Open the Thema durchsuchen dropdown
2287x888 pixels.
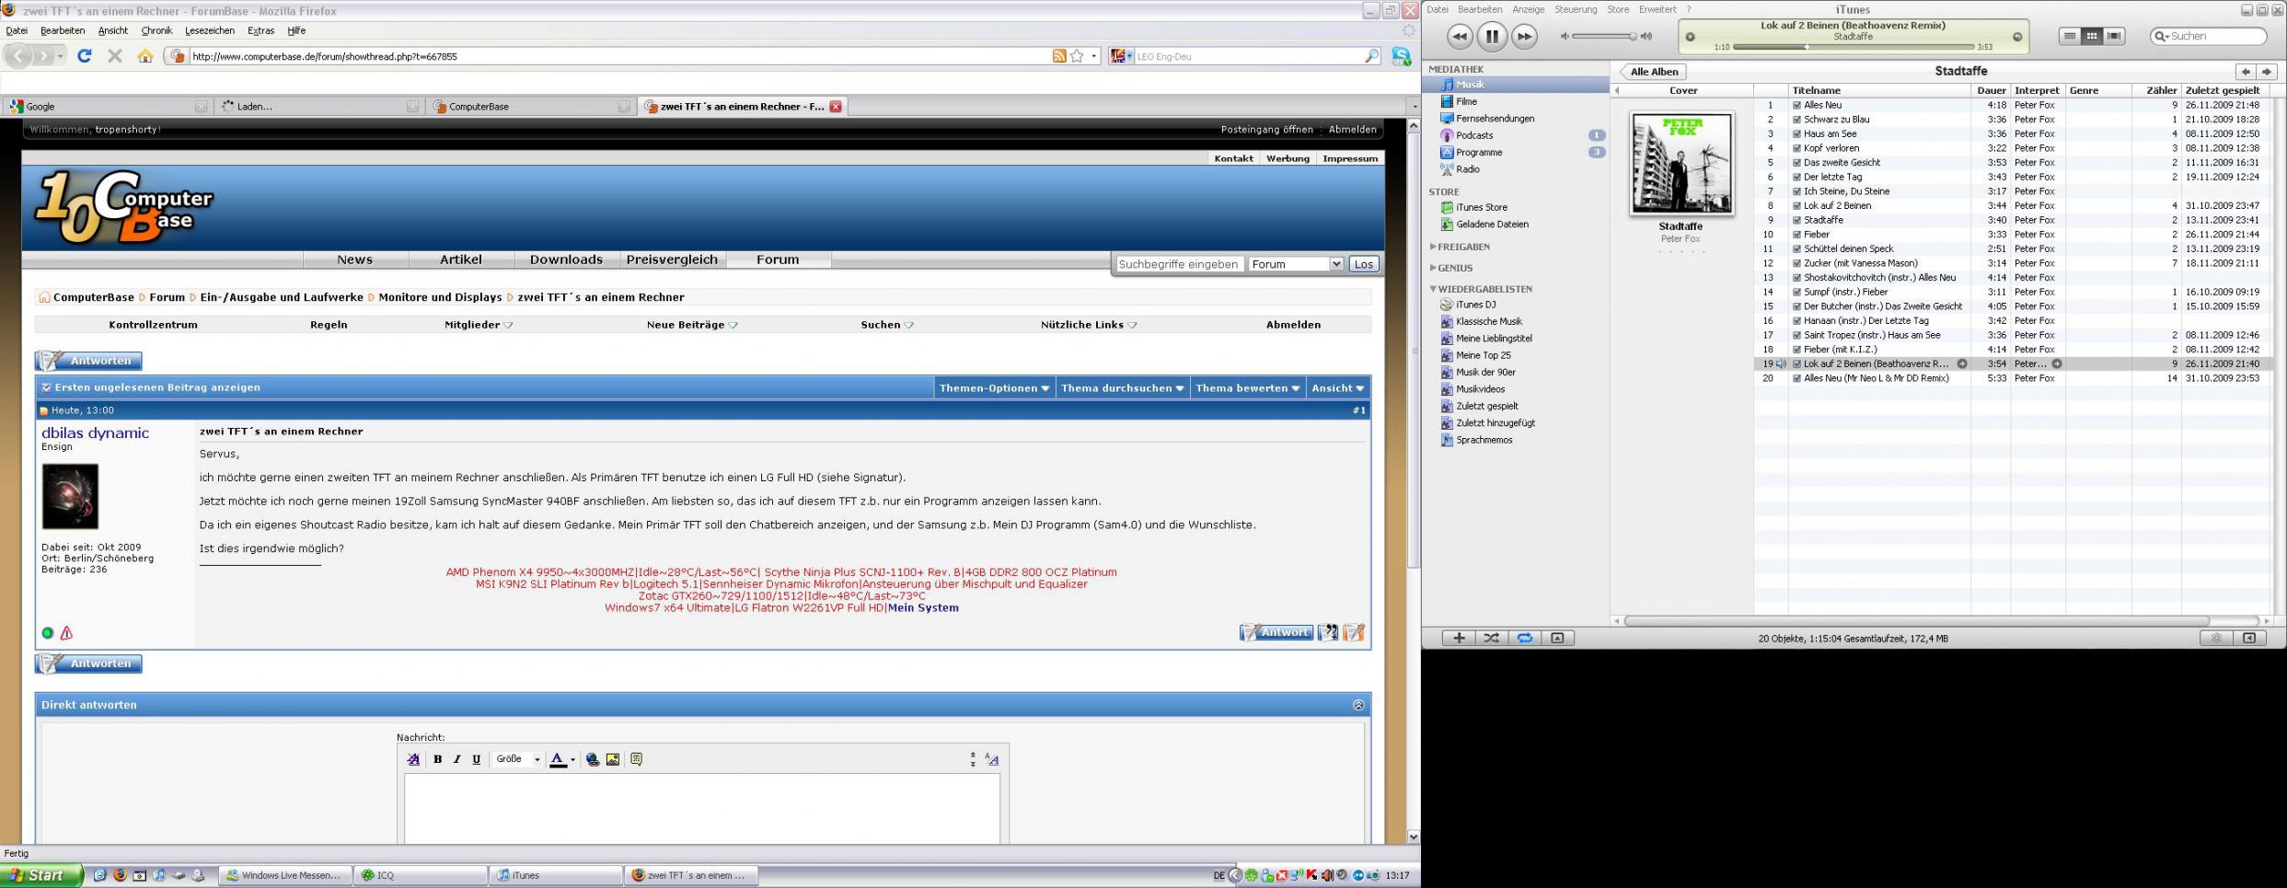coord(1123,388)
